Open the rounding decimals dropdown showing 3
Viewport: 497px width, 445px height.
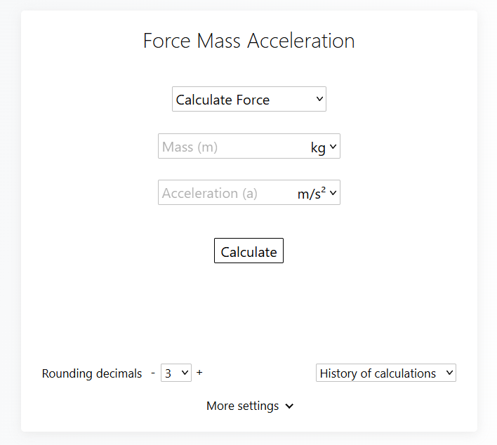tap(175, 373)
